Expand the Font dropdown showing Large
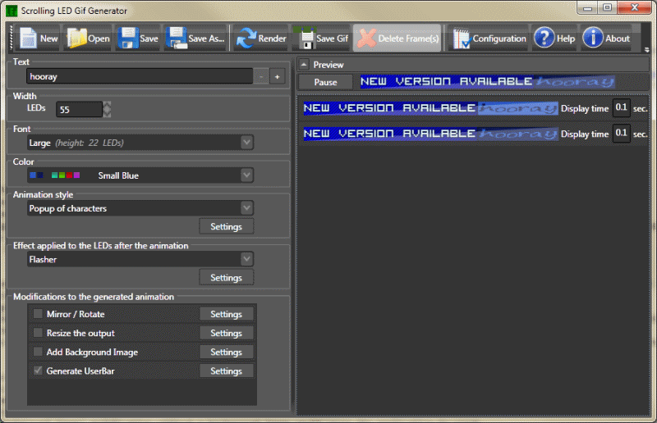The height and width of the screenshot is (423, 657). pyautogui.click(x=246, y=143)
